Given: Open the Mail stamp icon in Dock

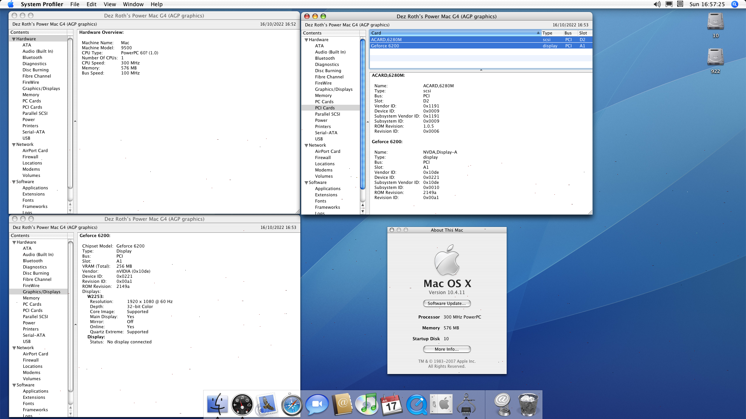Looking at the screenshot, I should point(267,404).
